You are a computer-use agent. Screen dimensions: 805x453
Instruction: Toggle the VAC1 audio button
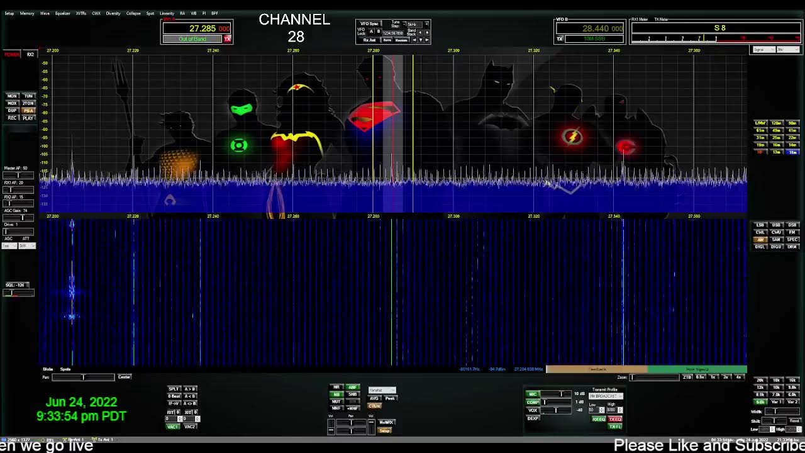[173, 427]
